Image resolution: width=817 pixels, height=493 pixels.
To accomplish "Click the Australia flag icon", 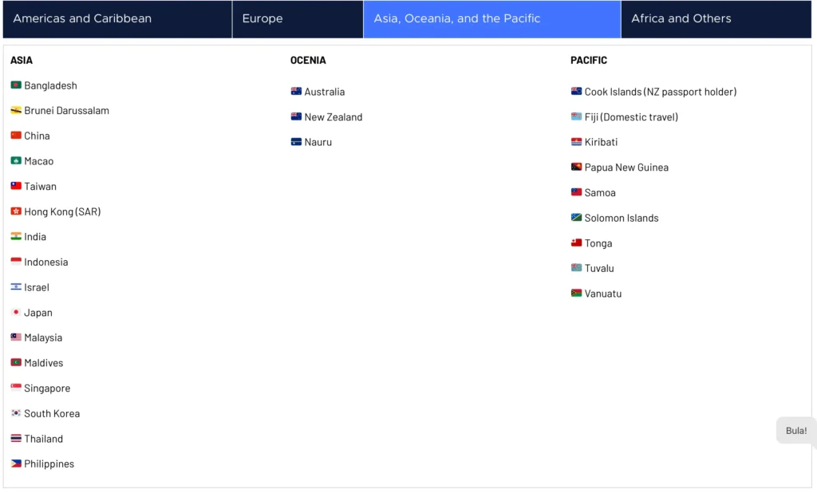I will [x=296, y=91].
